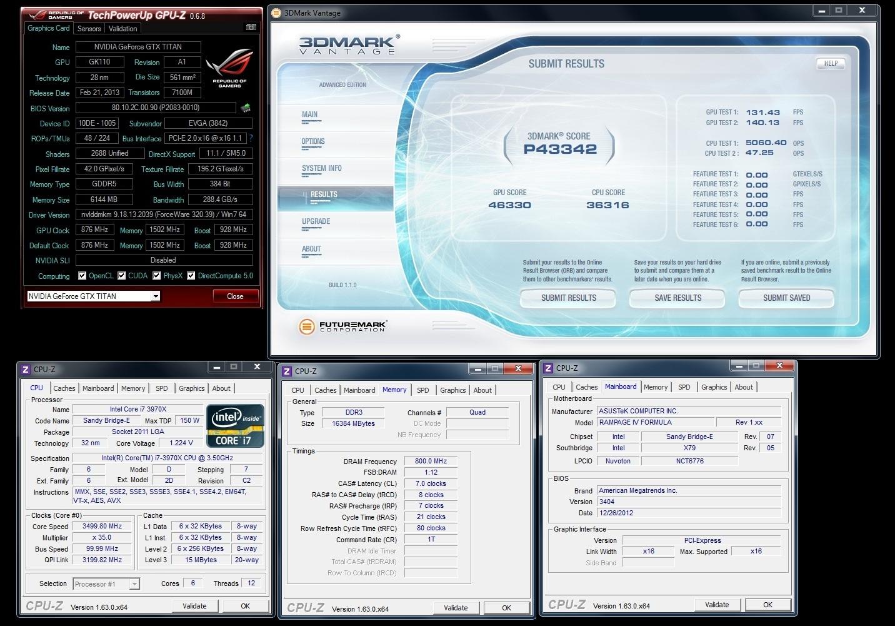Click the GPU score value 46330
Viewport: 895px width, 626px height.
pos(509,205)
